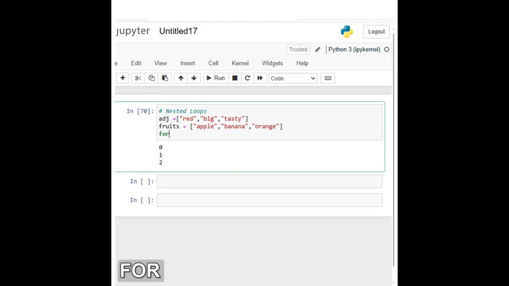This screenshot has width=509, height=286.
Task: Click the pencil edit mode indicator
Action: pyautogui.click(x=317, y=50)
